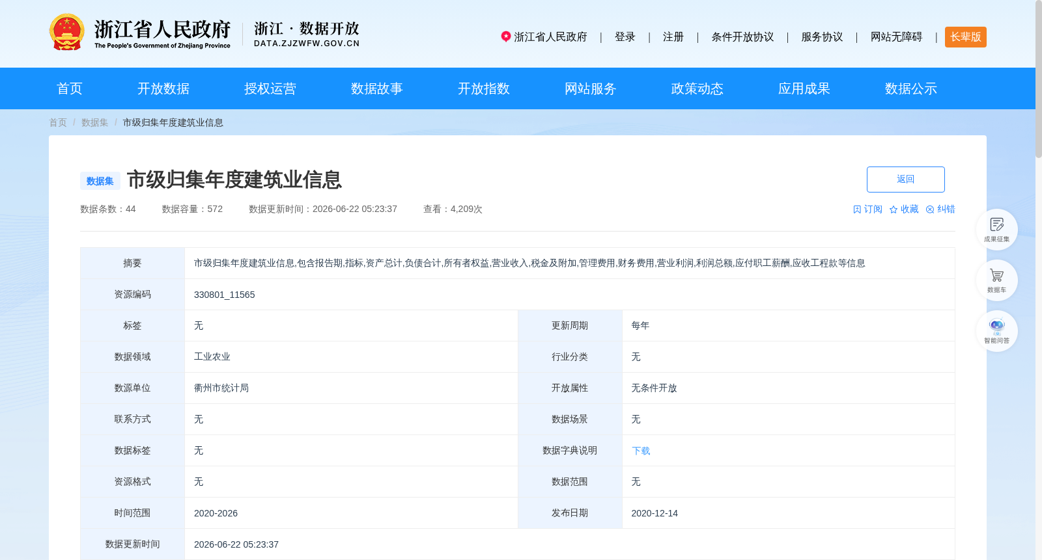Click the 数据字典说明 label

[x=570, y=451]
